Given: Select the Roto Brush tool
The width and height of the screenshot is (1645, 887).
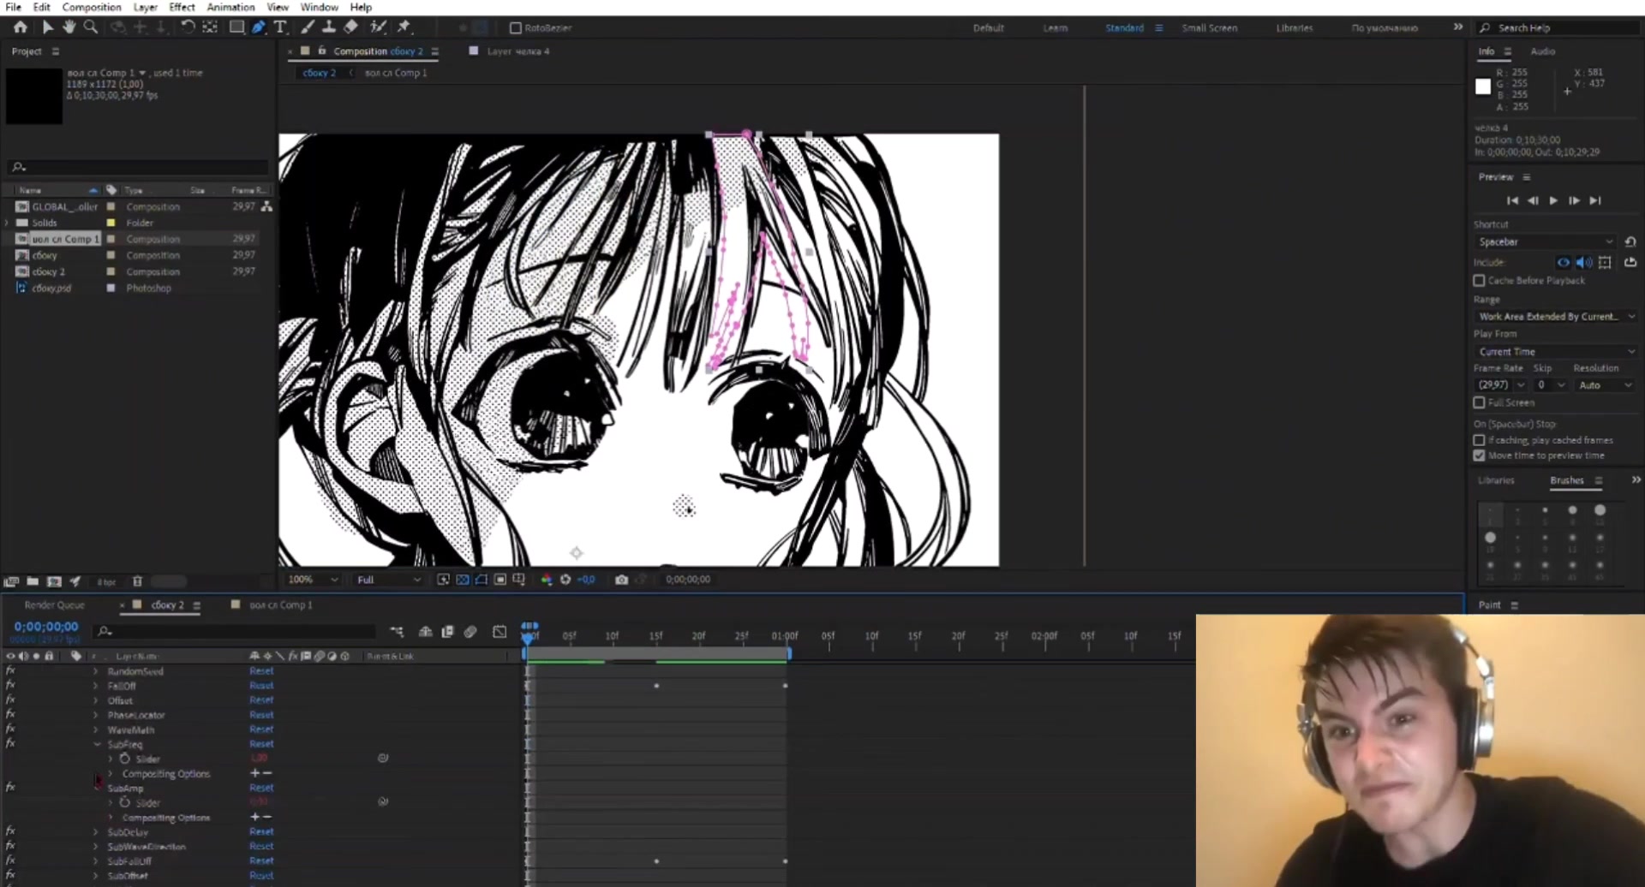Looking at the screenshot, I should tap(378, 27).
